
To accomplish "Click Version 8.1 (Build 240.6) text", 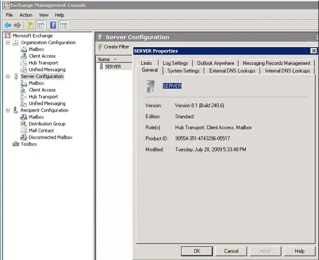I will pos(200,105).
